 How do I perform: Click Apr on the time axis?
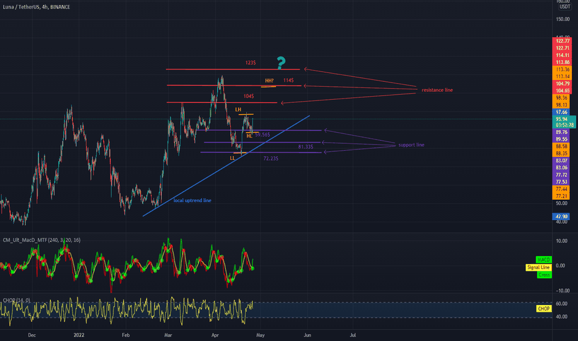[215, 335]
